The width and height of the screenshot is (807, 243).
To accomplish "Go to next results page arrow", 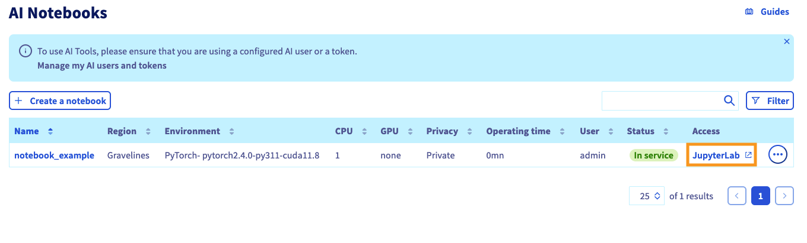I will coord(784,196).
